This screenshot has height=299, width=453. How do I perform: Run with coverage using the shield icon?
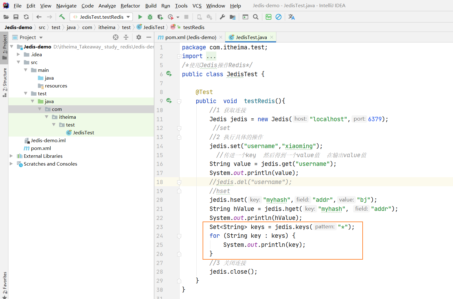tap(160, 17)
